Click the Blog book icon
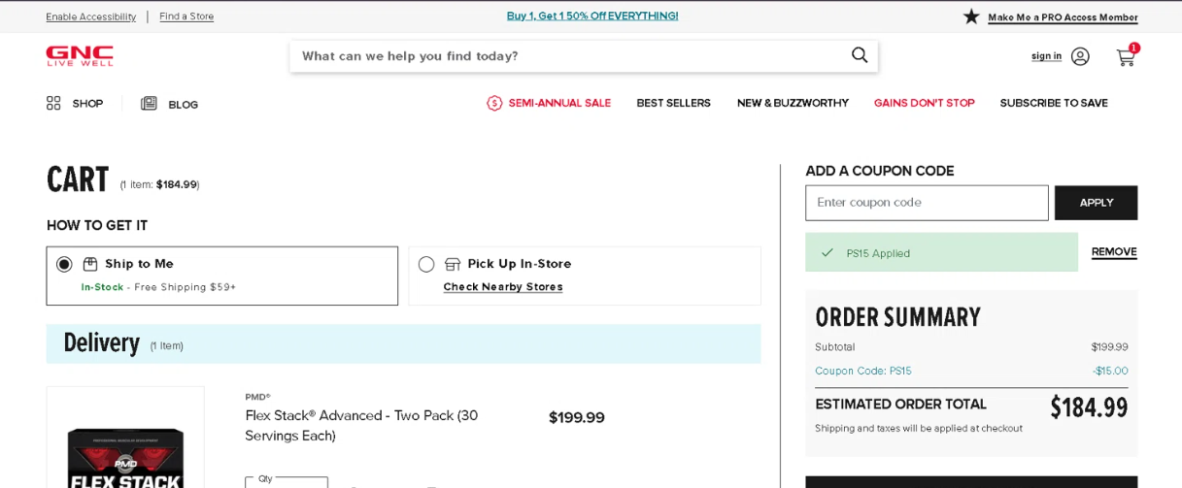The image size is (1182, 488). (149, 103)
